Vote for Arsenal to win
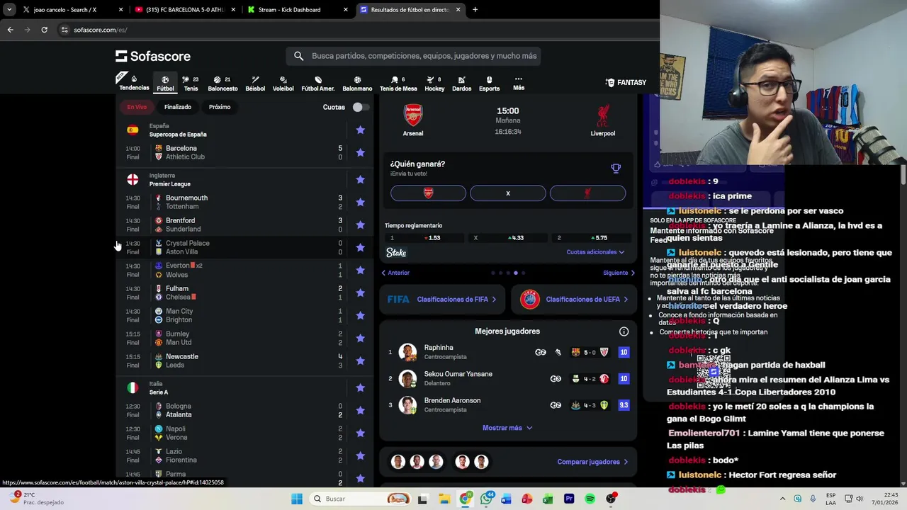The width and height of the screenshot is (907, 510). click(x=428, y=193)
